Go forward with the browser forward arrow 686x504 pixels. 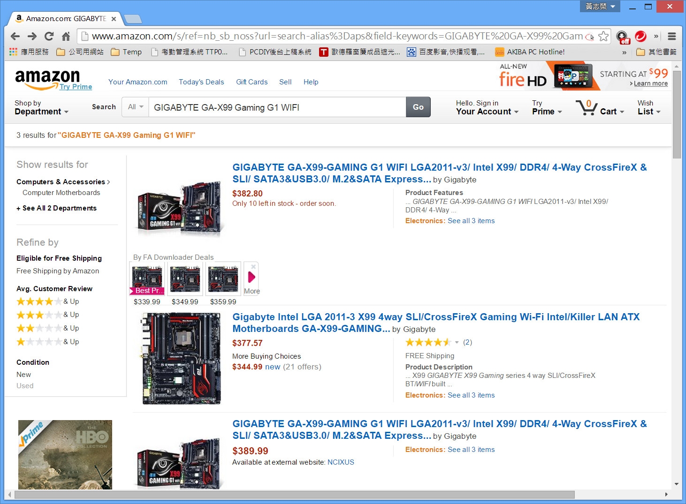click(32, 36)
